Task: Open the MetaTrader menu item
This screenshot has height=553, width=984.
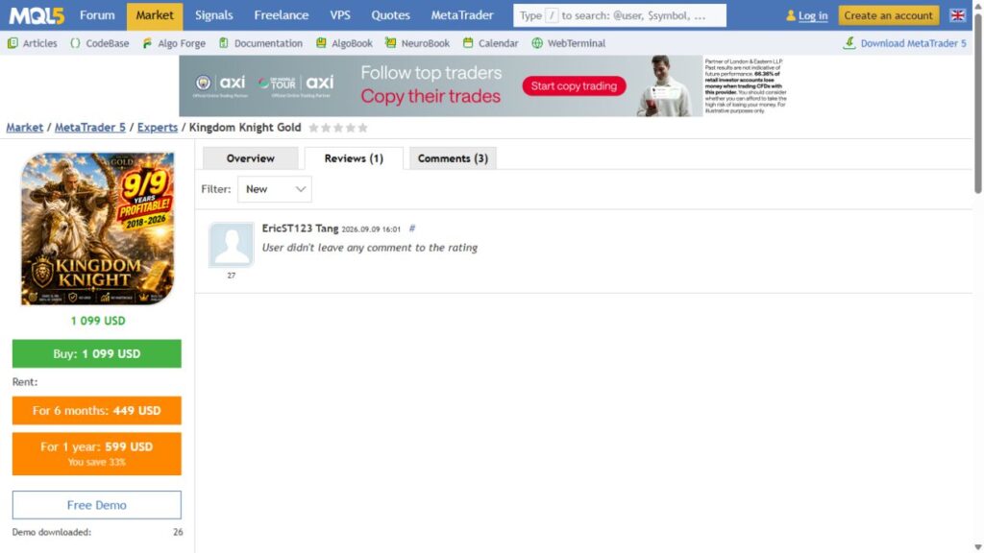Action: 462,15
